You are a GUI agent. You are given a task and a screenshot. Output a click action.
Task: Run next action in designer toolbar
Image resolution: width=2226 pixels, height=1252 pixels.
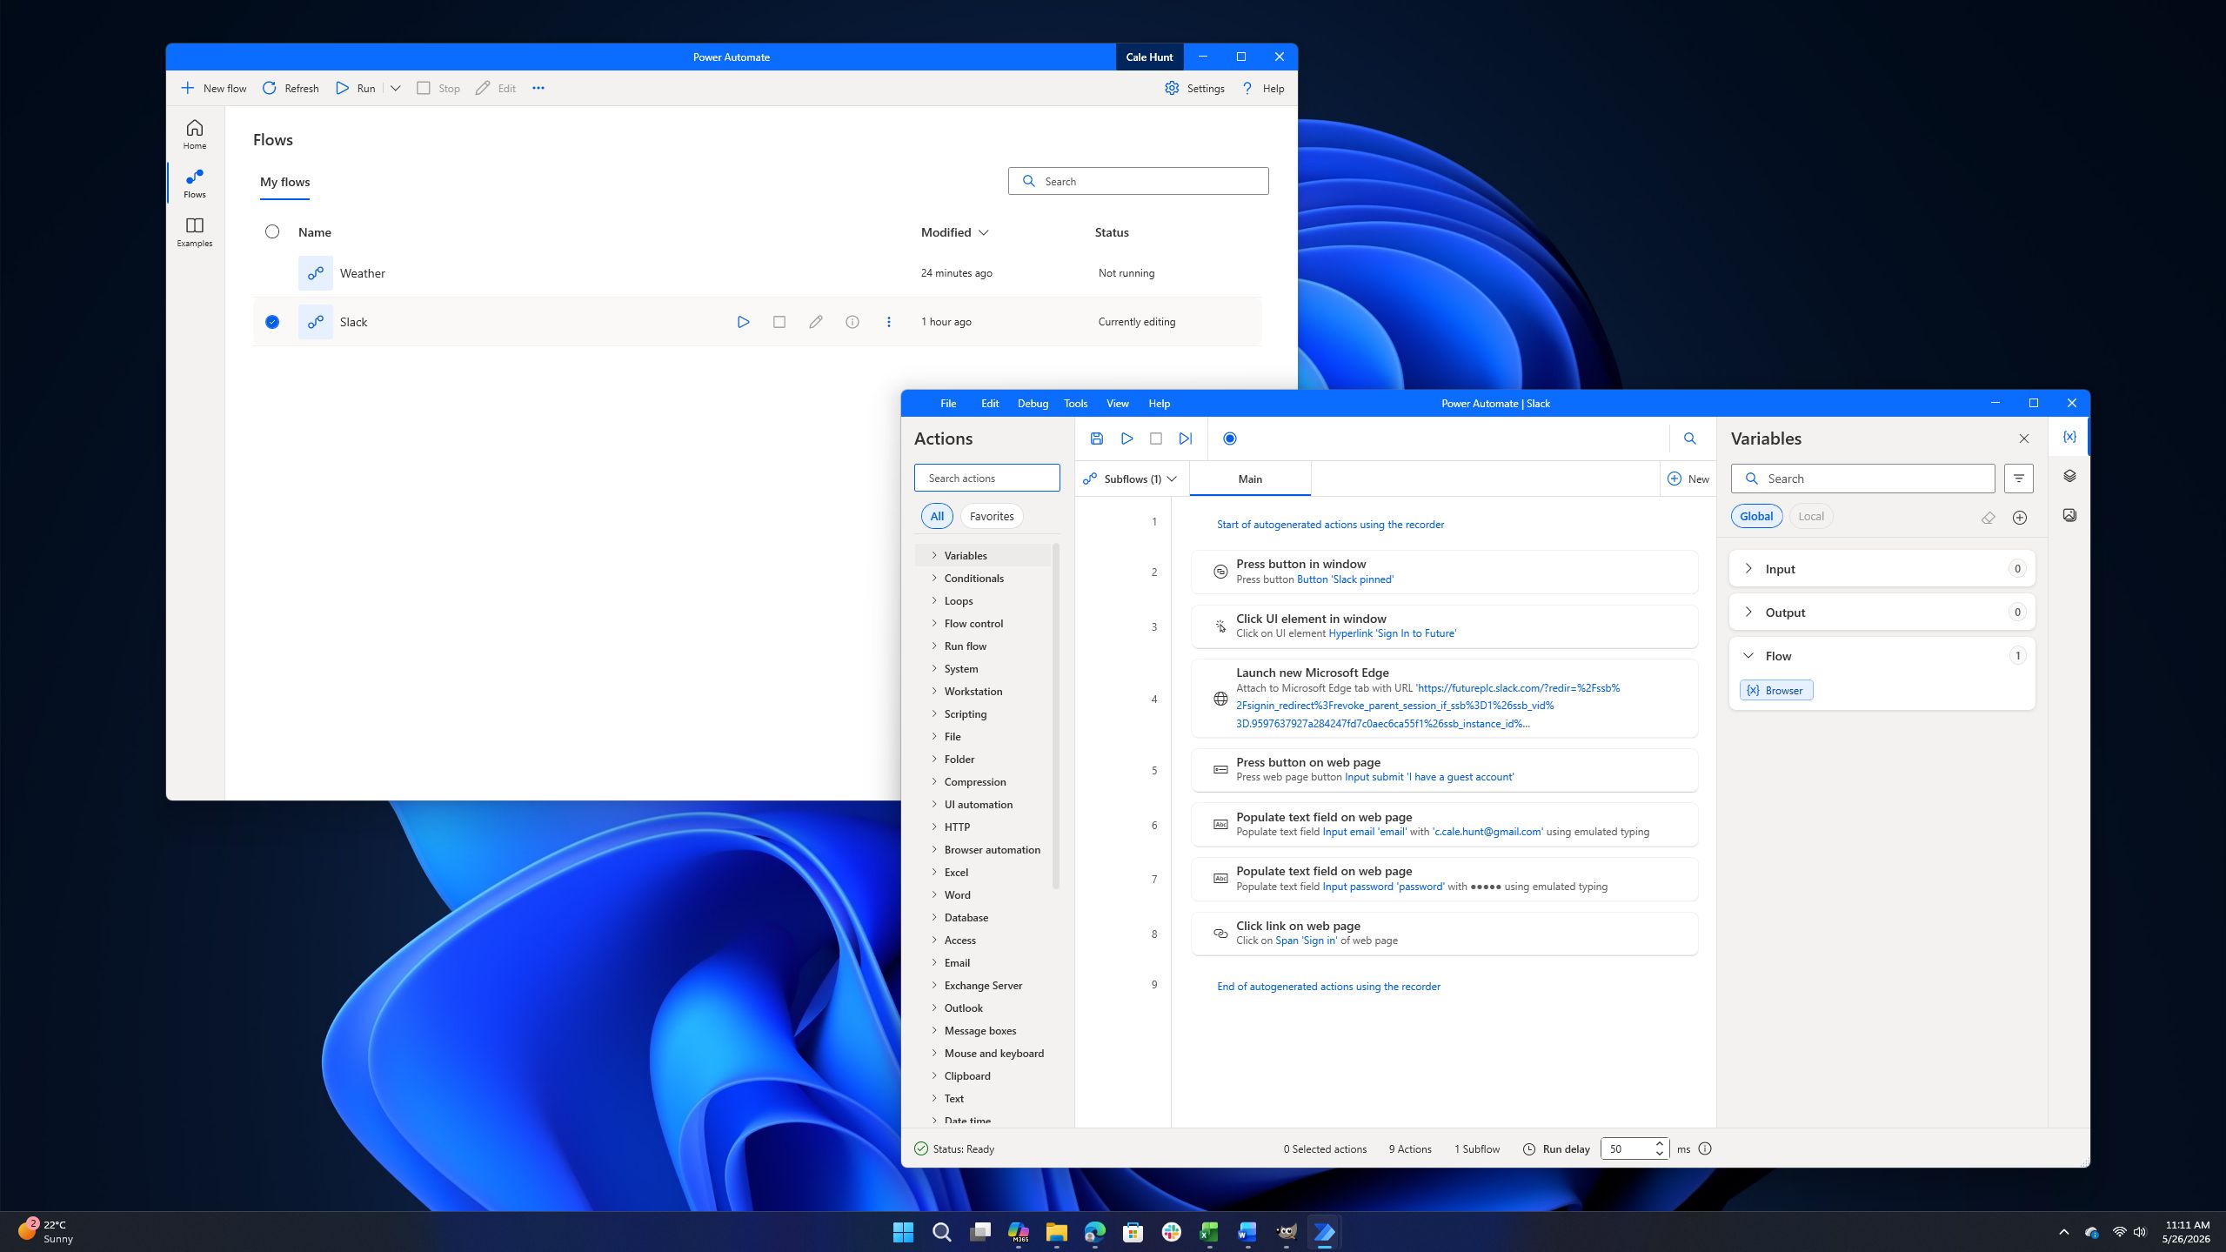1186,439
